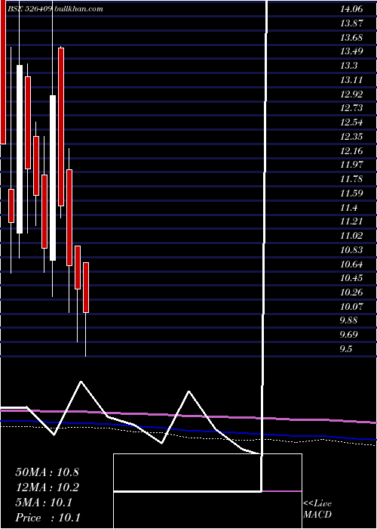Select the last red candle near 10.07

[x=86, y=287]
